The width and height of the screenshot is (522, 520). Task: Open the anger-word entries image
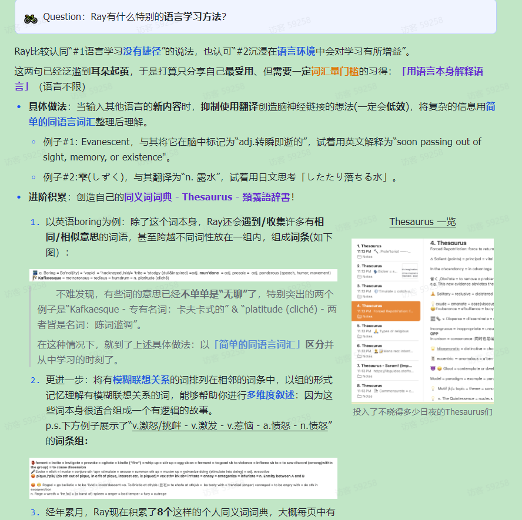click(183, 478)
